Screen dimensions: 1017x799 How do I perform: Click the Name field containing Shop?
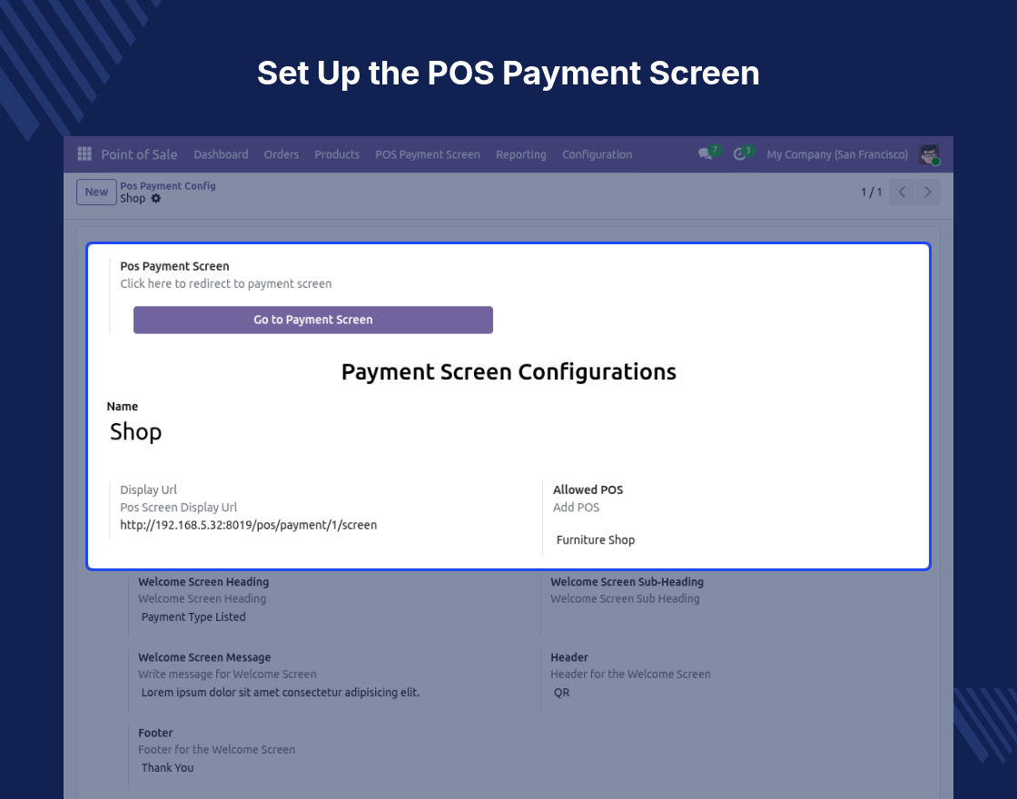pyautogui.click(x=135, y=432)
